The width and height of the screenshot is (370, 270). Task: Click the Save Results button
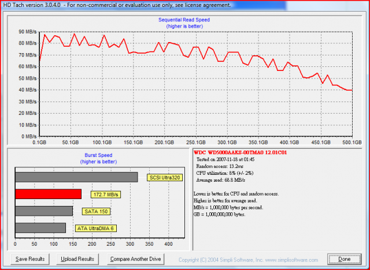[x=30, y=259]
